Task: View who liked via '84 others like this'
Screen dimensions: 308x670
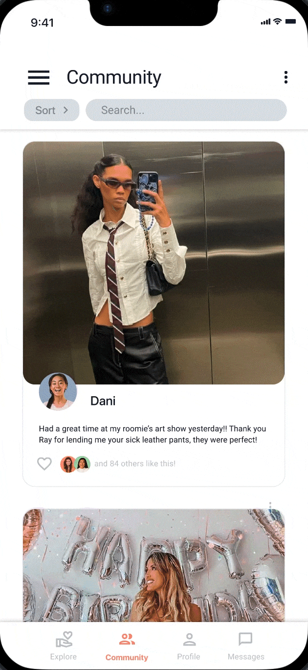Action: (x=135, y=464)
